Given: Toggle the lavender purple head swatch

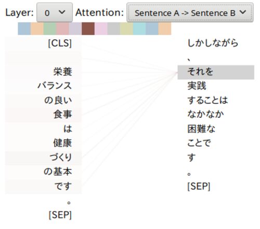Looking at the screenshot, I should pyautogui.click(x=75, y=28).
